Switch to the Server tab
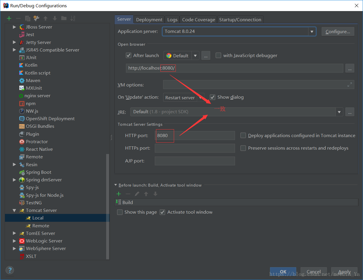This screenshot has width=363, height=280. click(124, 19)
